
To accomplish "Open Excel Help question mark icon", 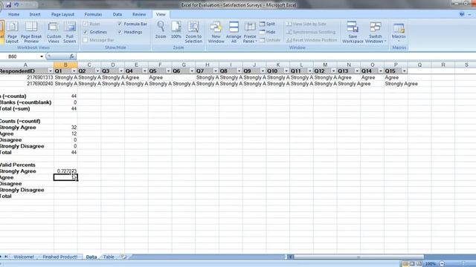I will 462,14.
